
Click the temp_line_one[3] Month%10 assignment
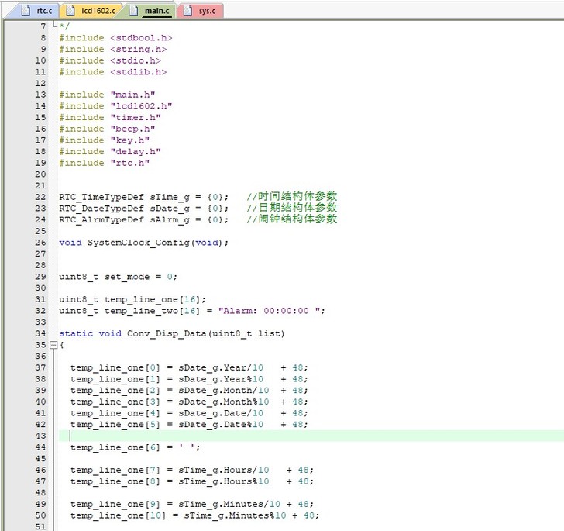click(x=189, y=402)
